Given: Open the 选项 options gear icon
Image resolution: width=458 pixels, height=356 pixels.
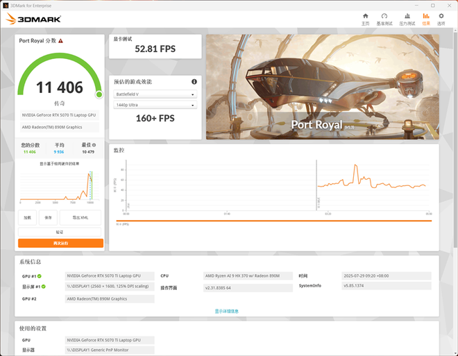Looking at the screenshot, I should tap(441, 18).
